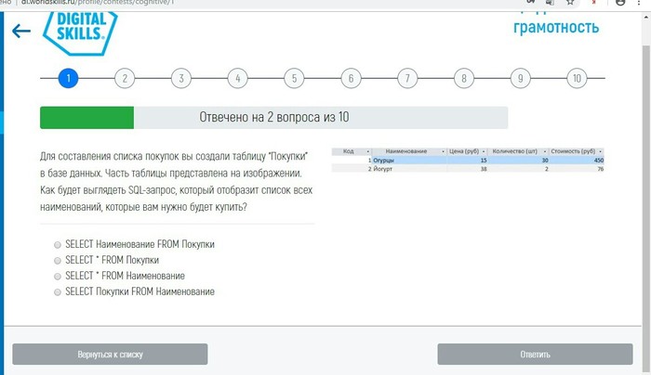Go to question 2 circle
Image resolution: width=651 pixels, height=375 pixels.
click(124, 78)
